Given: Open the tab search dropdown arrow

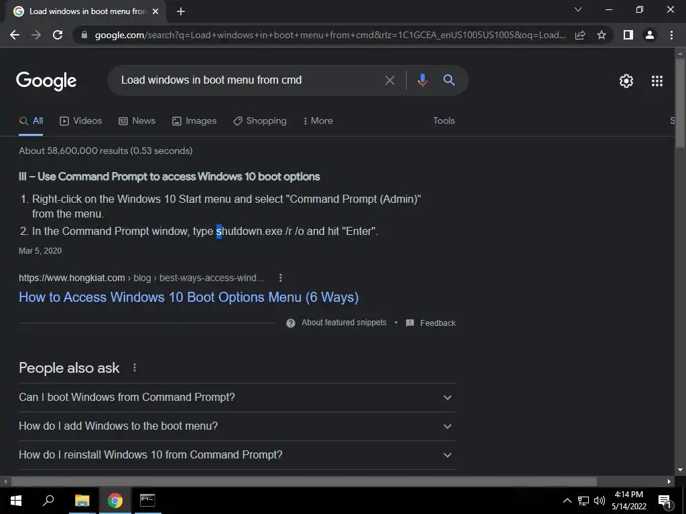Looking at the screenshot, I should (x=578, y=9).
